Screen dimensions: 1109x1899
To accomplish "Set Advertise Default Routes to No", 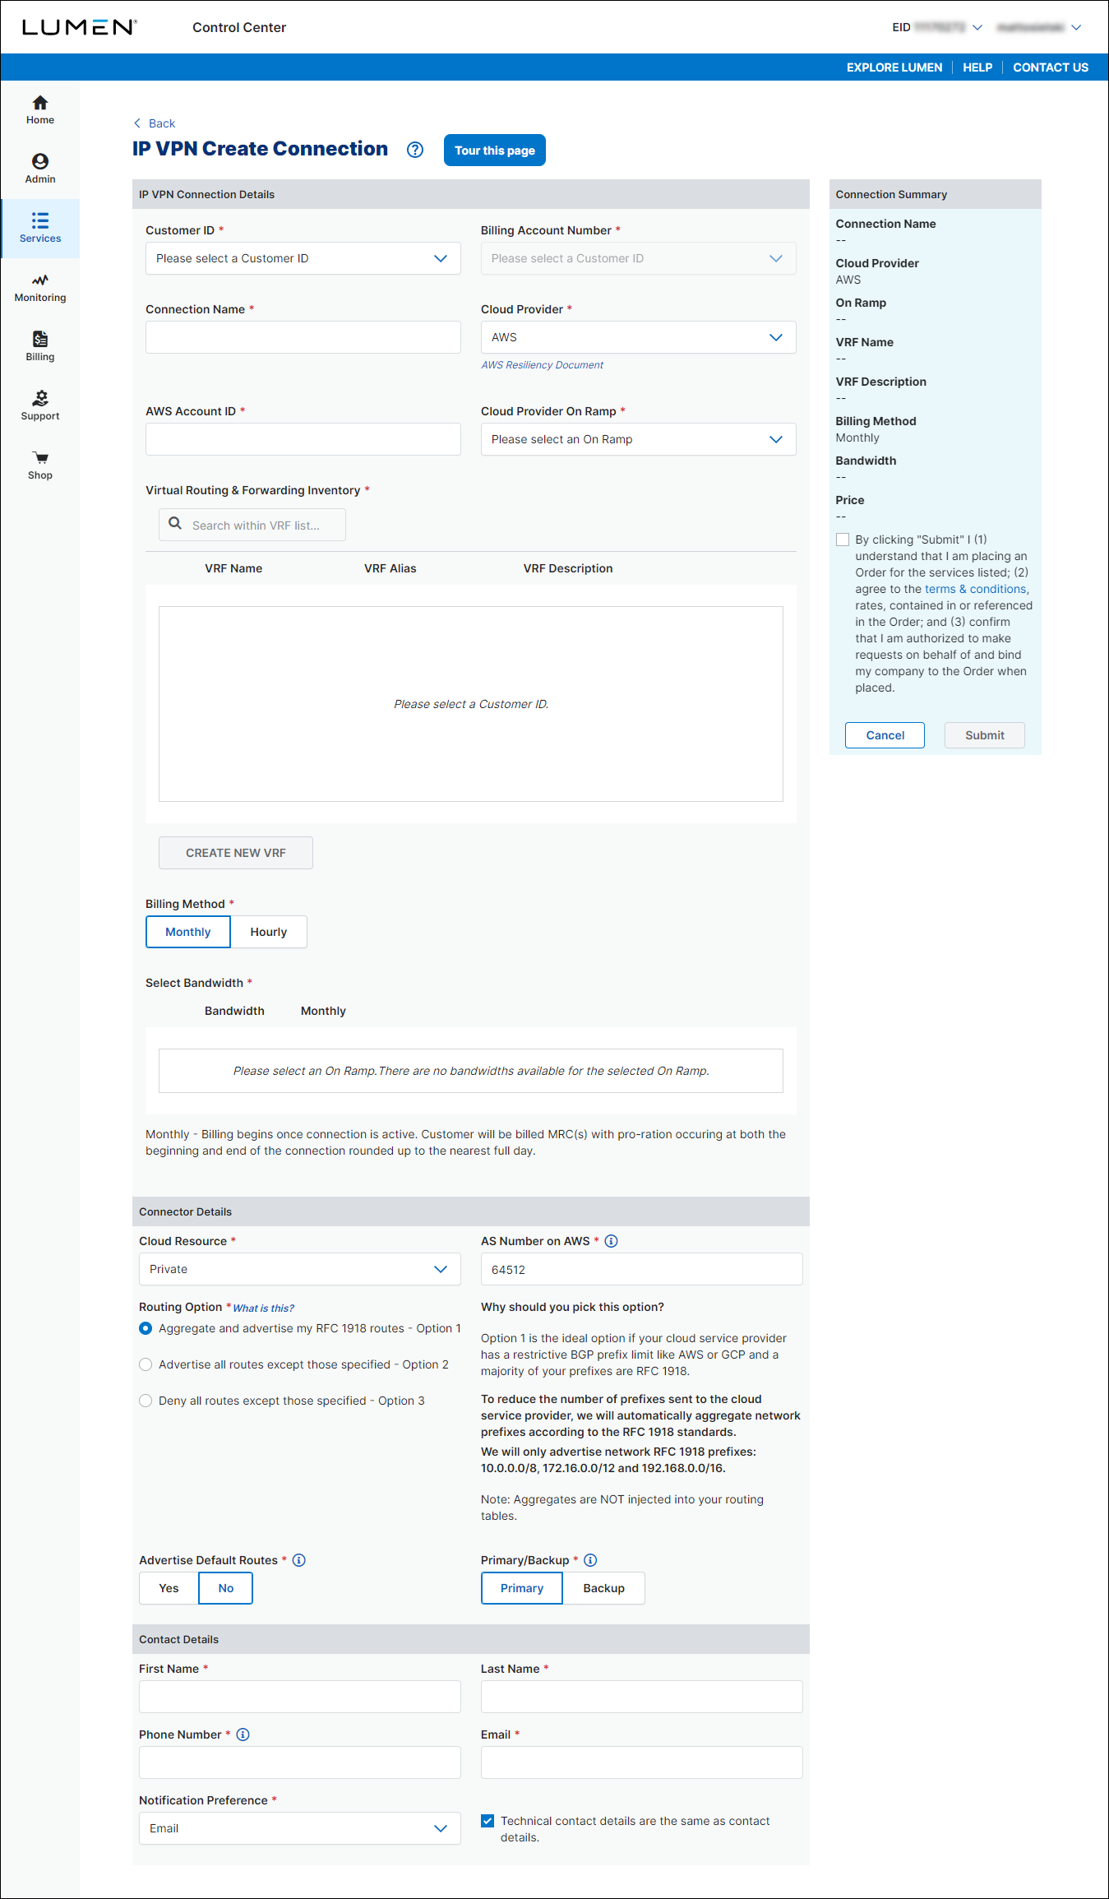I will point(226,1588).
